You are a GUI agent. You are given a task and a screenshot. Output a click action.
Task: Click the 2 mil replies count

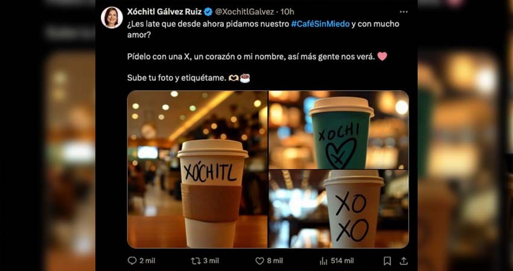click(x=147, y=261)
